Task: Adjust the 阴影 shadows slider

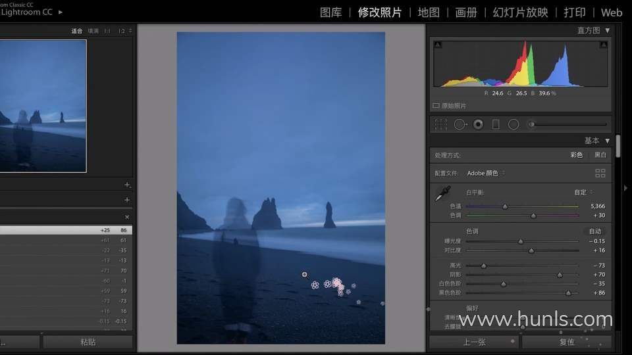Action: pyautogui.click(x=560, y=275)
